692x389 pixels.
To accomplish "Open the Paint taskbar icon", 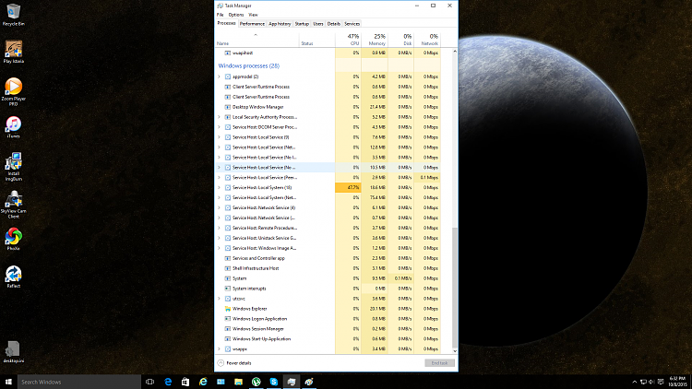I will pos(309,382).
